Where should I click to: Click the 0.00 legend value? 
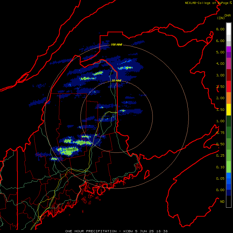220,190
